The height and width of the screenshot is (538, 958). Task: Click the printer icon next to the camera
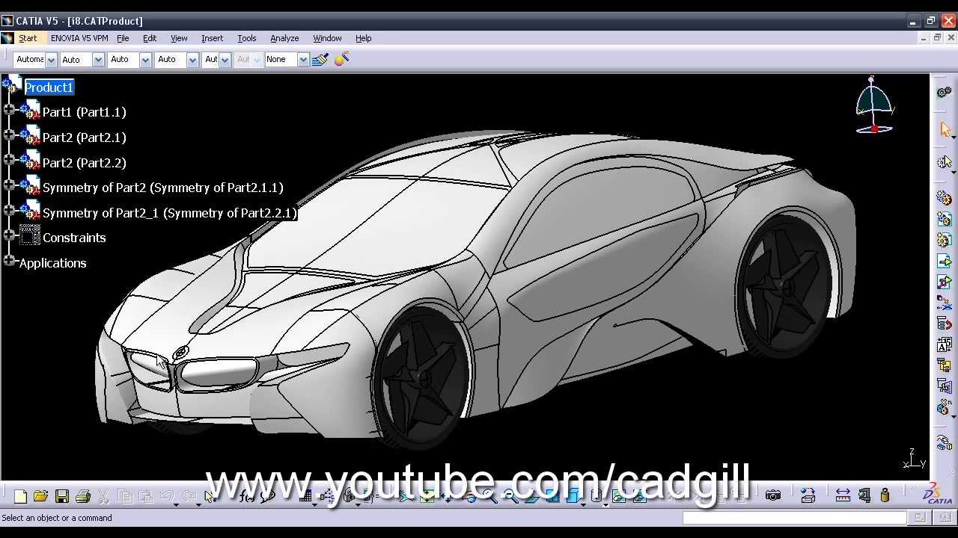coord(808,495)
